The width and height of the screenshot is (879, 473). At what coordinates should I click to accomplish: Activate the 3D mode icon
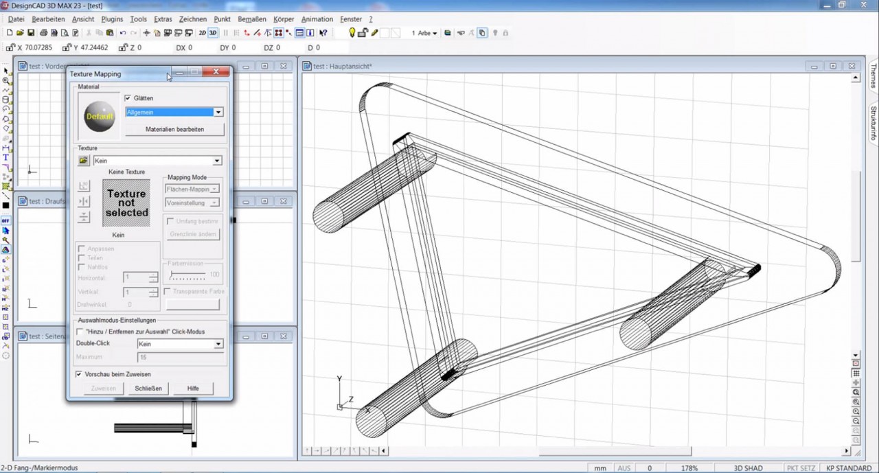coord(214,32)
